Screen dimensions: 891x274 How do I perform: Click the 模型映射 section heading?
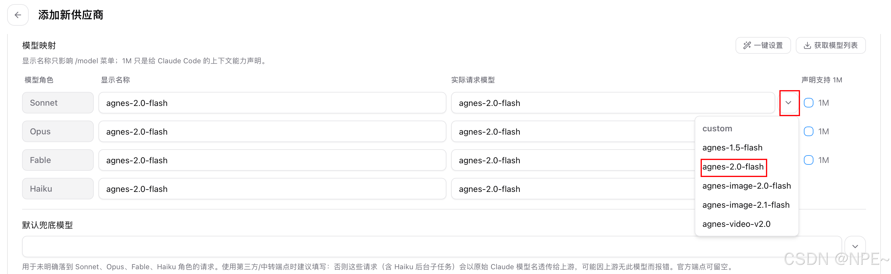coord(39,45)
